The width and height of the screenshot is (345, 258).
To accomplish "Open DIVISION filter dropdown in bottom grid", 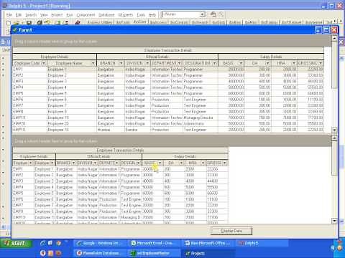I will tap(95, 163).
